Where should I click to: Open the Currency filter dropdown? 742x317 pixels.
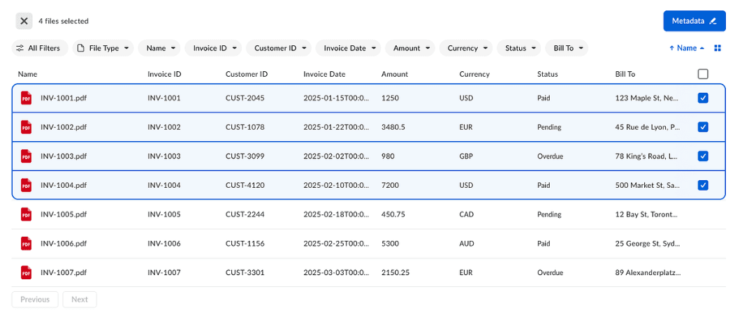[x=466, y=48]
